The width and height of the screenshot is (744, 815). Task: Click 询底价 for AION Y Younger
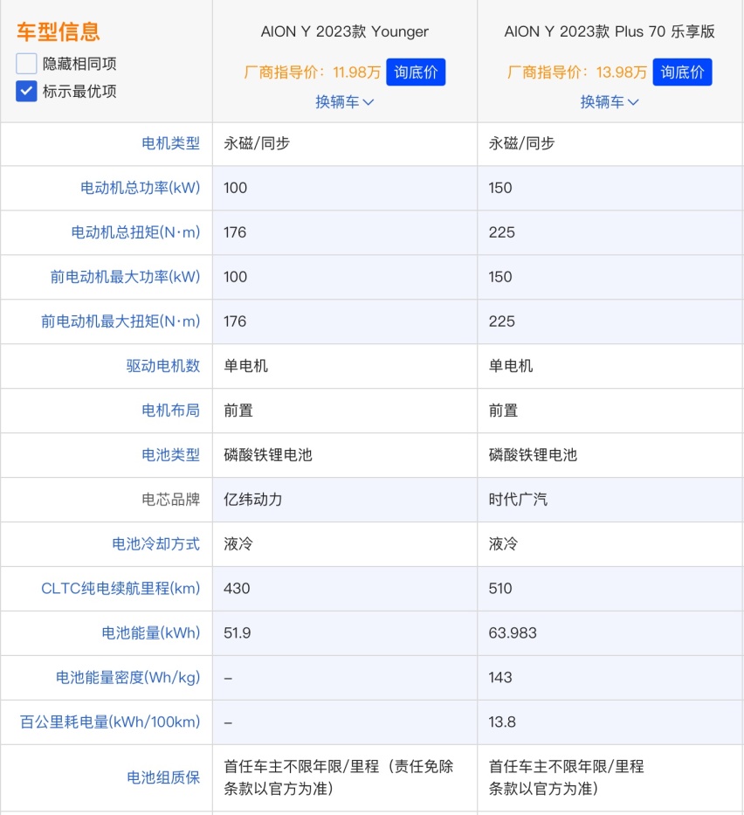pos(416,72)
